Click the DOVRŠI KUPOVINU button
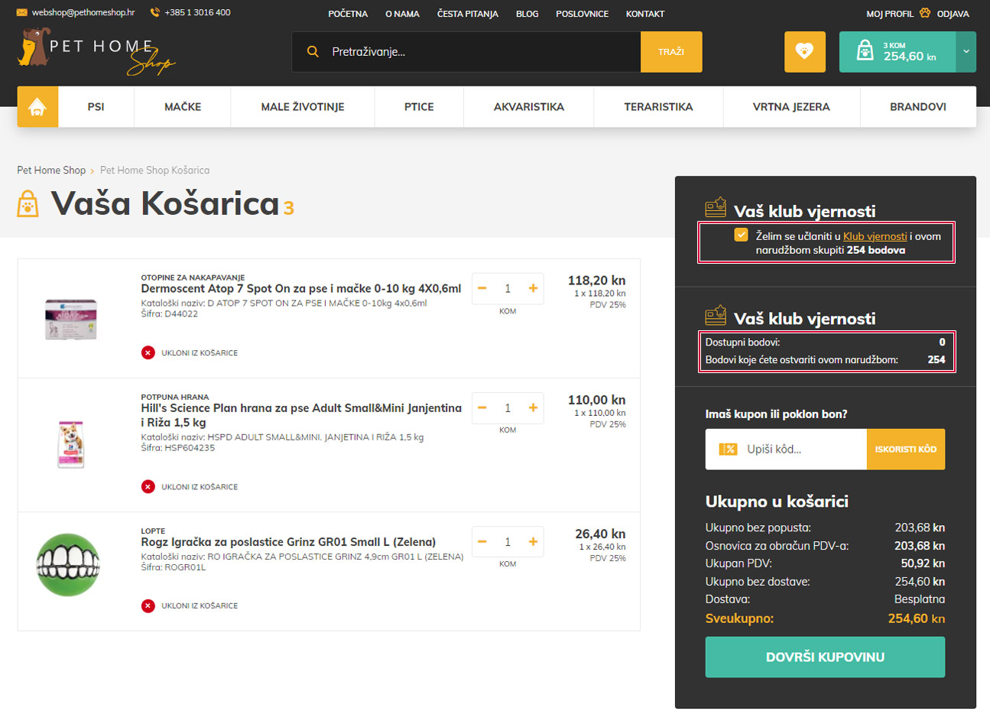Viewport: 990px width, 711px height. 825,657
